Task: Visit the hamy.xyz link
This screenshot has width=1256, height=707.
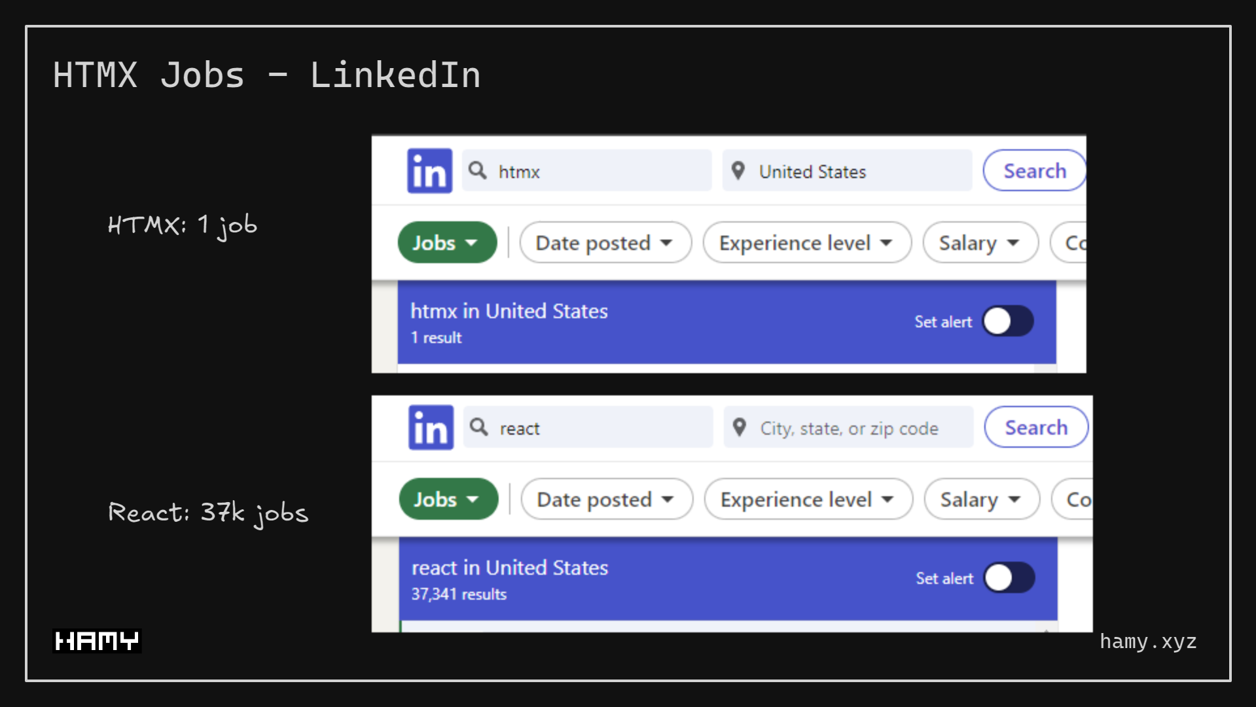Action: (x=1148, y=641)
